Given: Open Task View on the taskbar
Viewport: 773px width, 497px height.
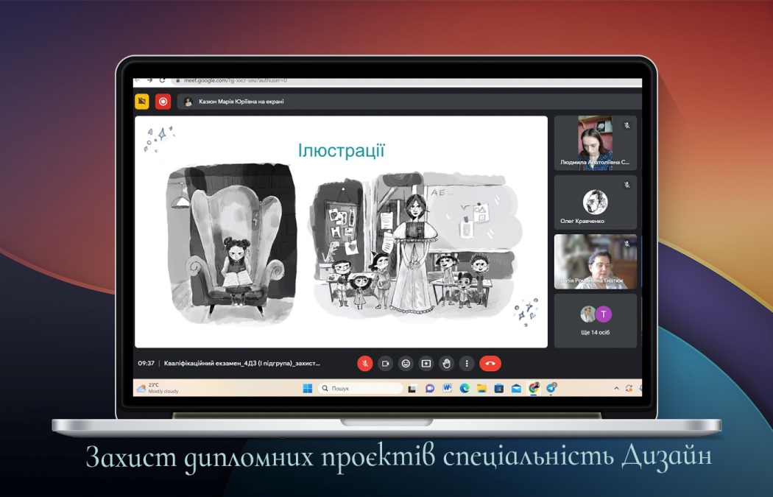Looking at the screenshot, I should [412, 389].
